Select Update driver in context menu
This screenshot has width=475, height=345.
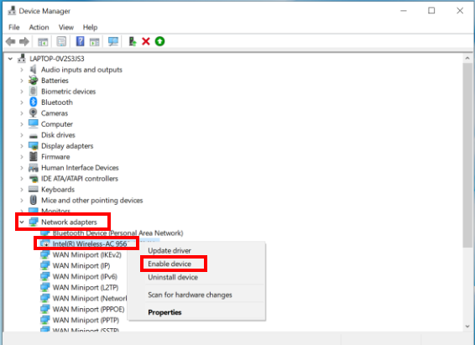click(x=170, y=250)
